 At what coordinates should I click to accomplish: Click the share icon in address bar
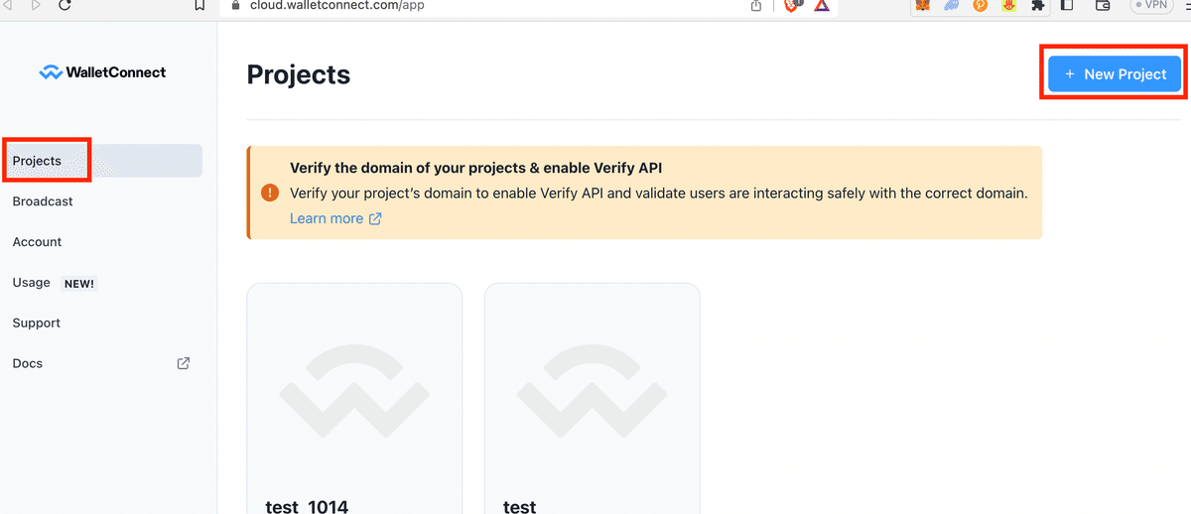[x=756, y=5]
